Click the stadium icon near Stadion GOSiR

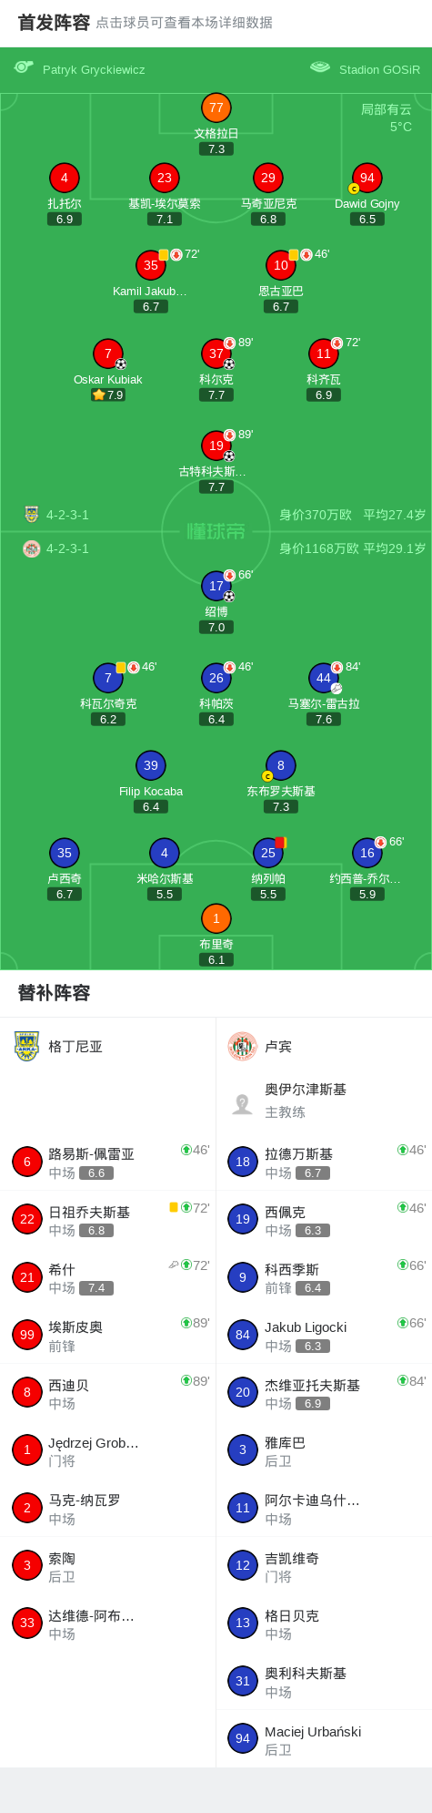tap(320, 67)
